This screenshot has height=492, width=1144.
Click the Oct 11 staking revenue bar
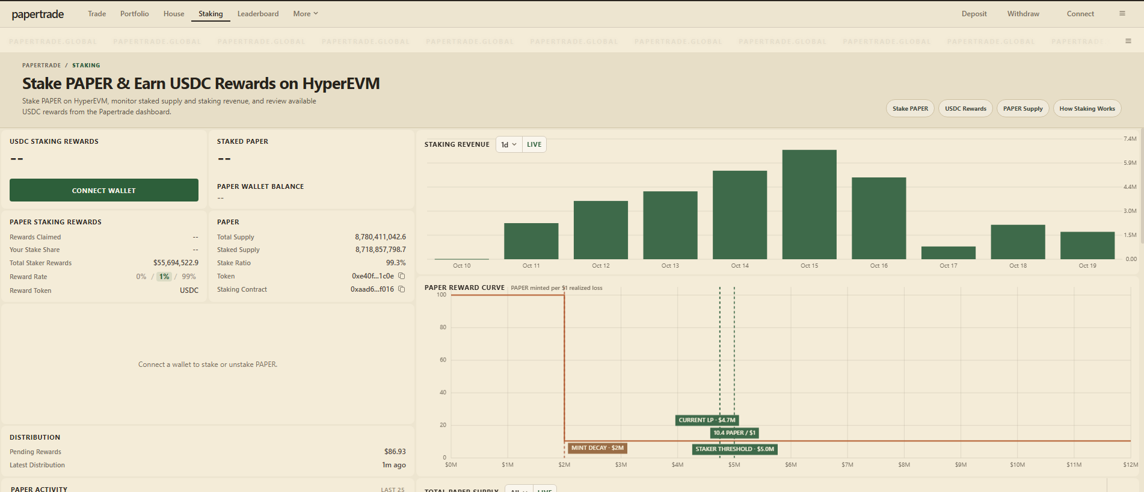click(x=531, y=241)
